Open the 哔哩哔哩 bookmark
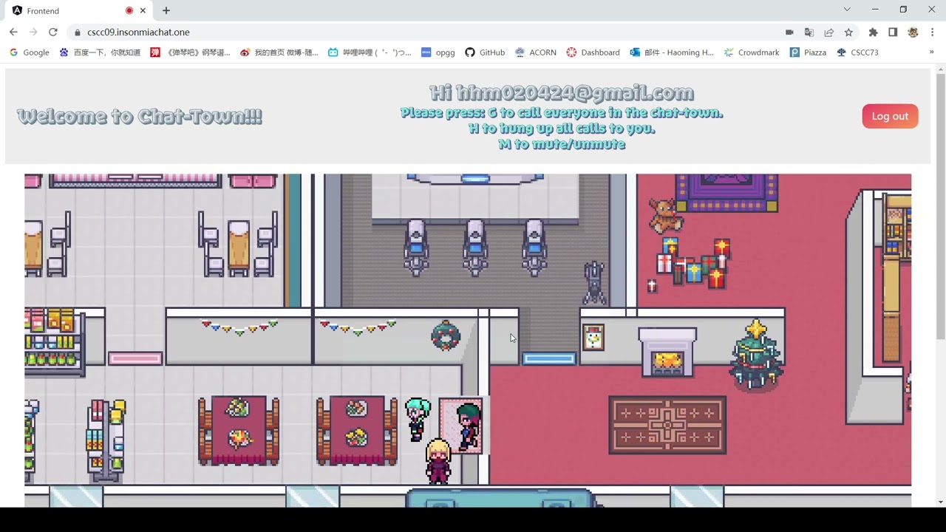The image size is (946, 532). 370,52
